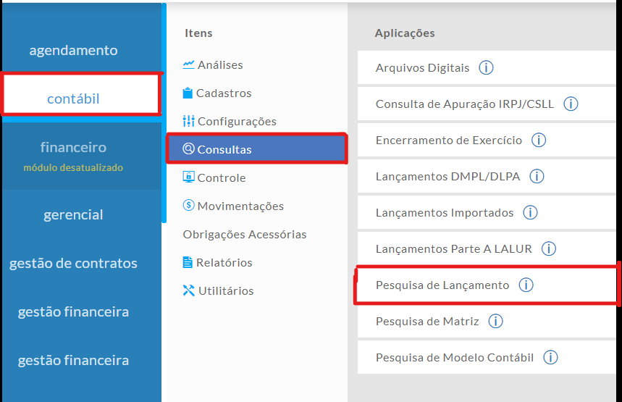This screenshot has width=622, height=402.
Task: Open gestão de contratos module
Action: (73, 263)
